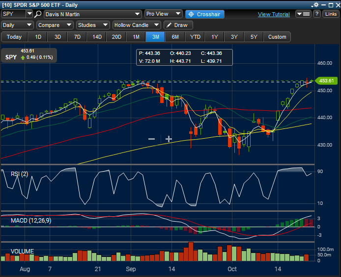Expand the Daily interval dropdown
This screenshot has width=341, height=277.
click(x=17, y=25)
